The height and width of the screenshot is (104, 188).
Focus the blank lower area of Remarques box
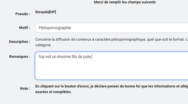[x=112, y=71]
